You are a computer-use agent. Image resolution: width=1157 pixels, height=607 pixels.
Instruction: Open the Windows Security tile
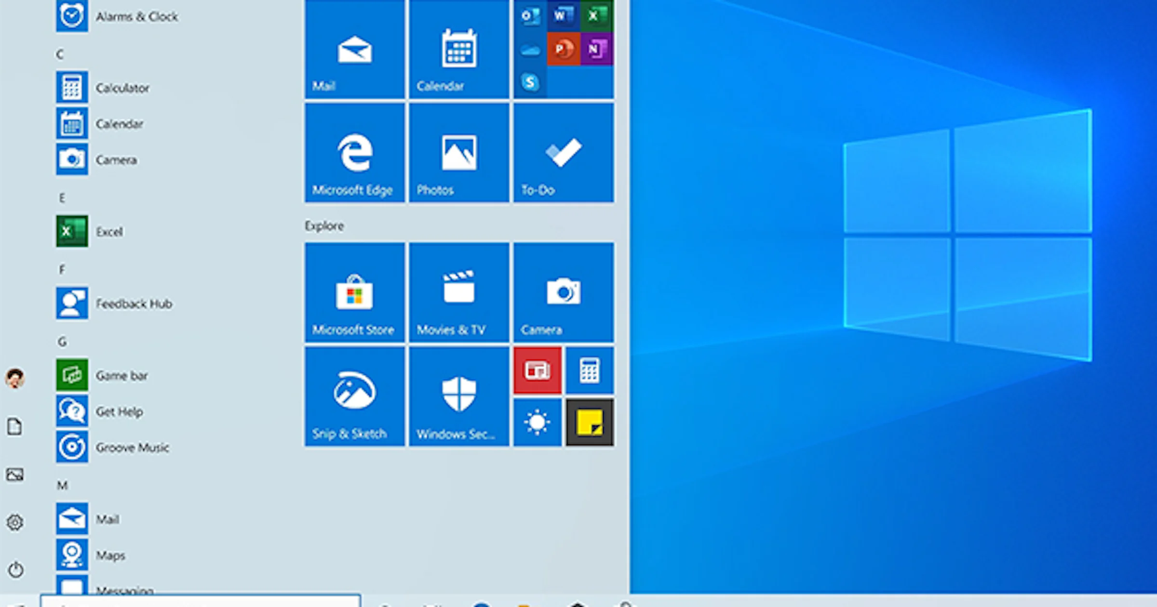(x=459, y=396)
